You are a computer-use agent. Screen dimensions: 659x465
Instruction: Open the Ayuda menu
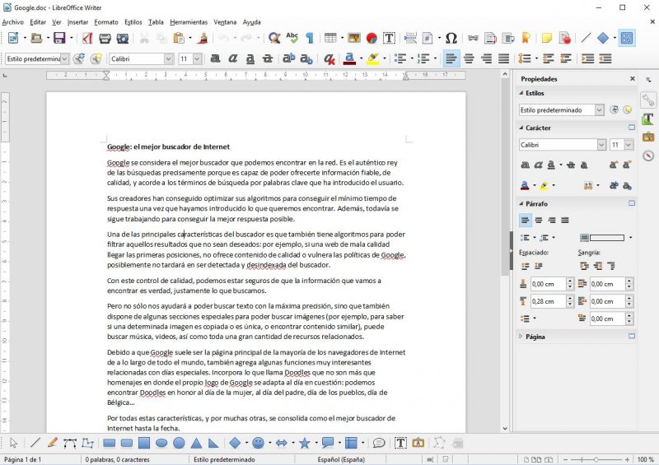pyautogui.click(x=252, y=22)
